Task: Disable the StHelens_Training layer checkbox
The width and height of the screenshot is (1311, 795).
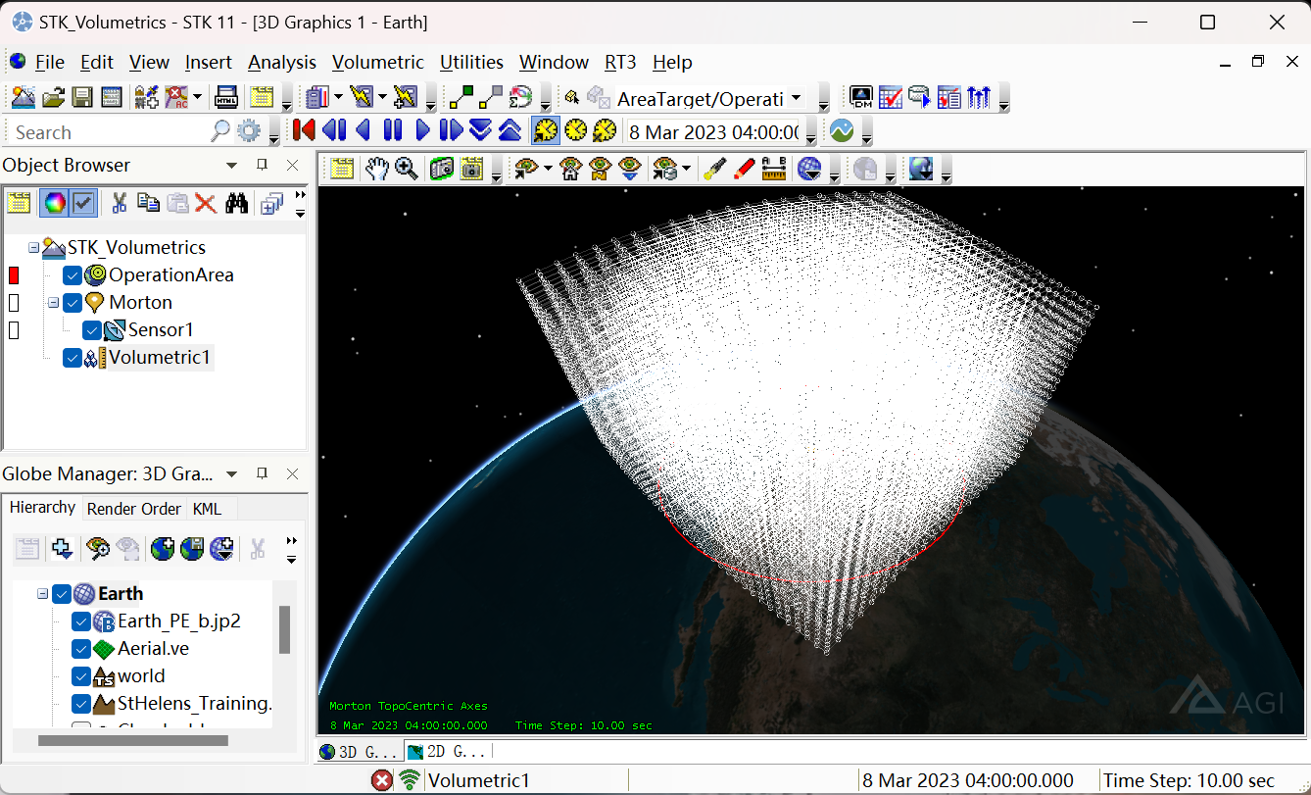Action: pos(80,703)
